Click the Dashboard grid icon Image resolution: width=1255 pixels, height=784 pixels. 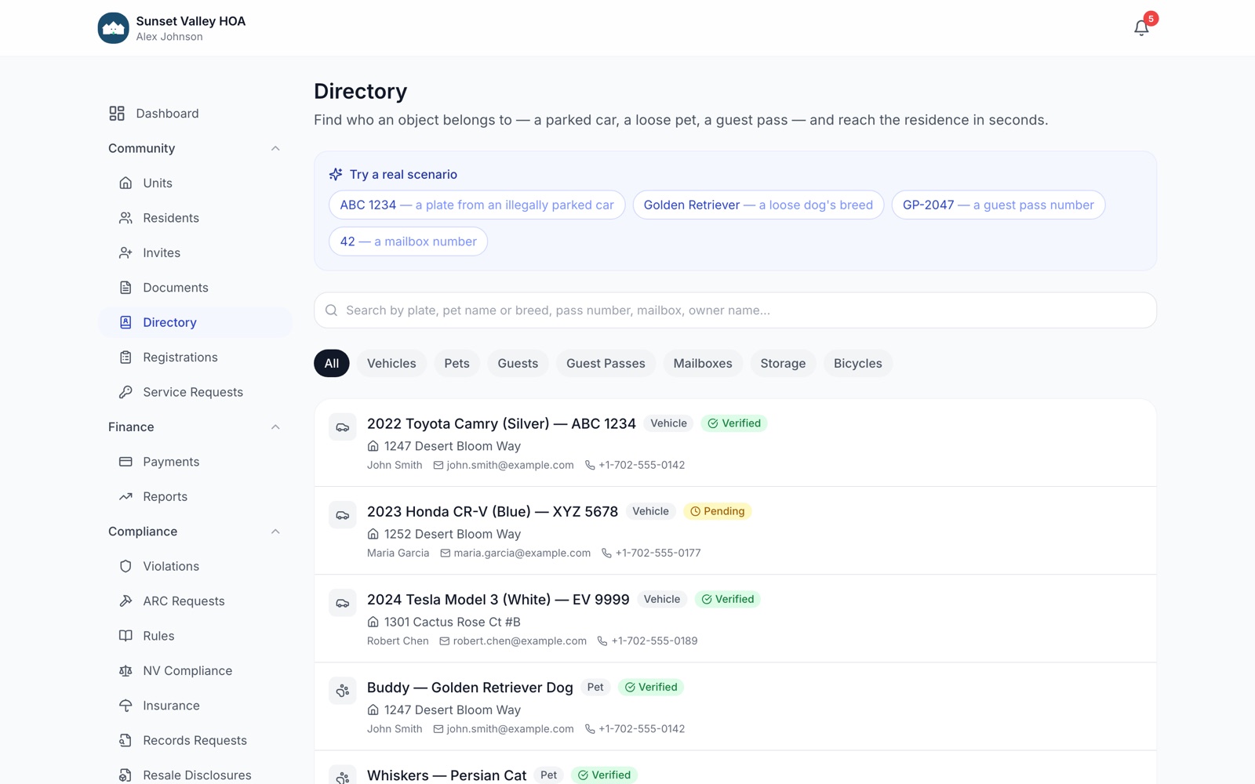pos(117,114)
